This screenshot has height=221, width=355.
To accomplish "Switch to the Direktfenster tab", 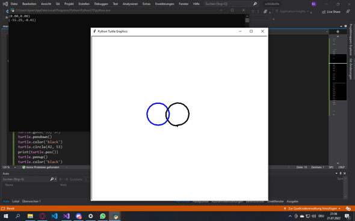I will tap(276, 201).
